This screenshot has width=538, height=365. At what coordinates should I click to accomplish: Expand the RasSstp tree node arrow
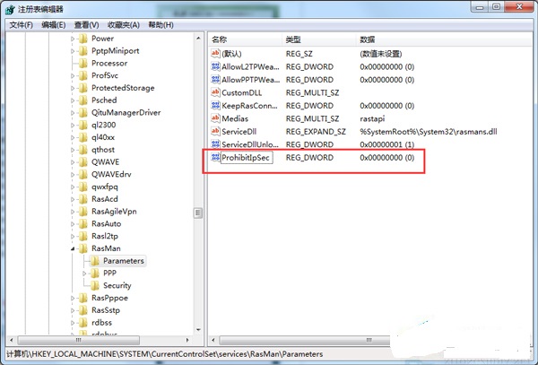(x=73, y=310)
